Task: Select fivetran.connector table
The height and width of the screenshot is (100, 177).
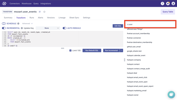Action: 134,38
